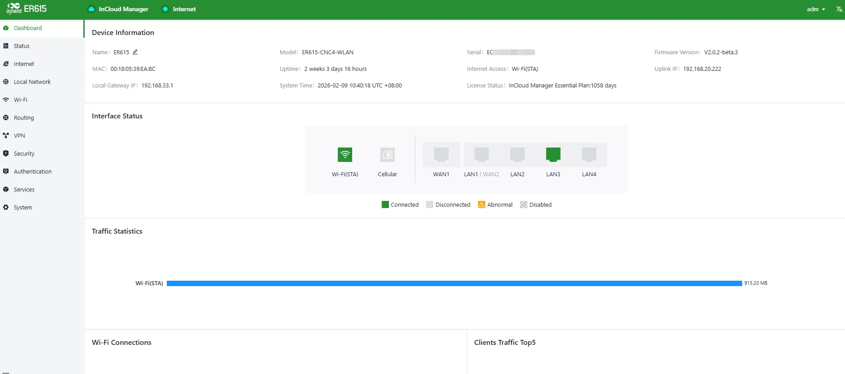The height and width of the screenshot is (374, 845).
Task: Click the InHand ER615 logo
Action: click(26, 9)
